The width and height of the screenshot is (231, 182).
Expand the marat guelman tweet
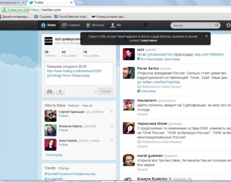(x=142, y=170)
